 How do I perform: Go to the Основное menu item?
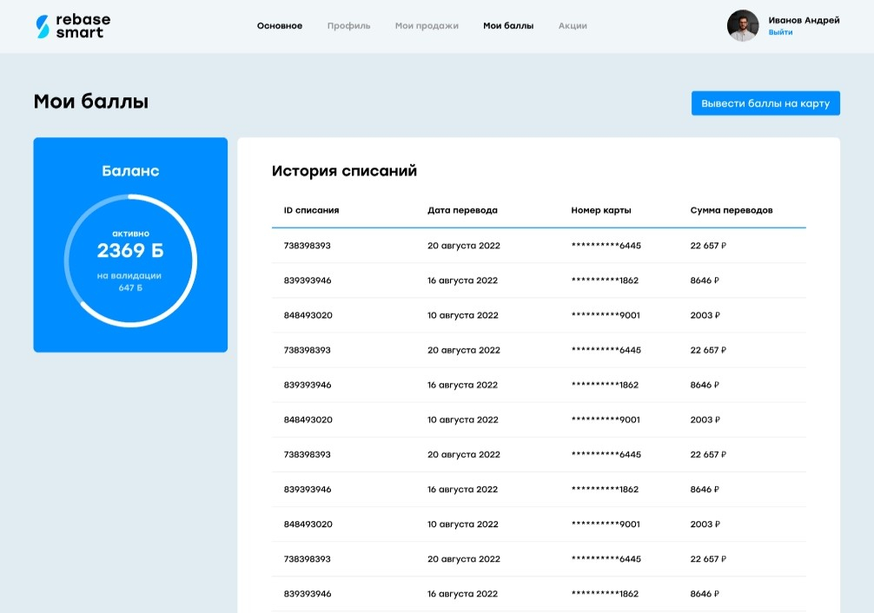tap(280, 26)
